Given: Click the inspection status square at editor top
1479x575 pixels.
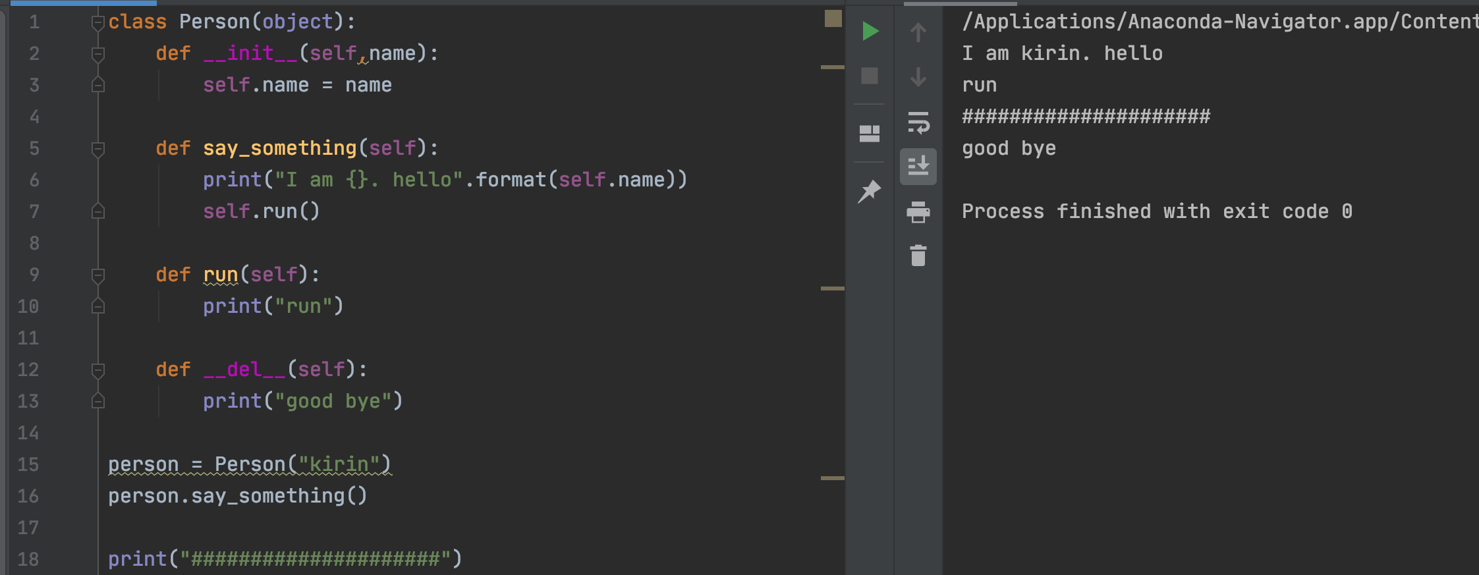Looking at the screenshot, I should click(x=833, y=18).
